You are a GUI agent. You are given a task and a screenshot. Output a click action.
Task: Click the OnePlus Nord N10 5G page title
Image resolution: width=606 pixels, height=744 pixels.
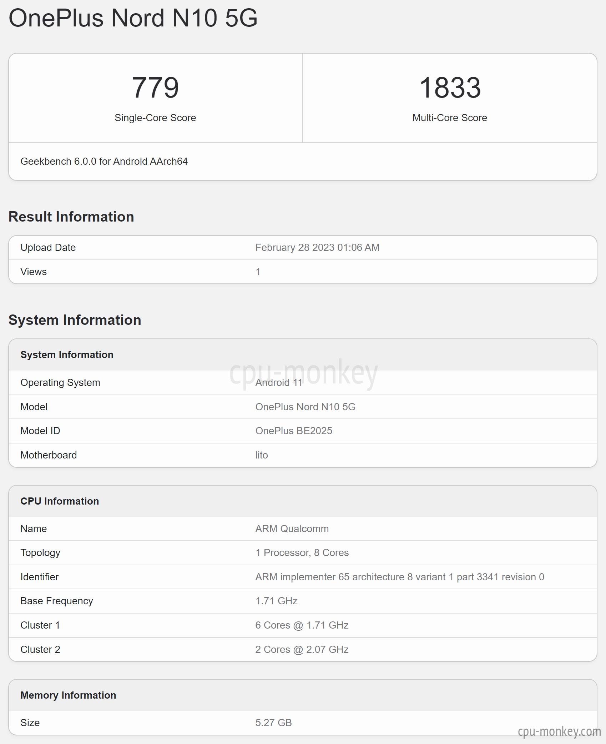point(133,18)
